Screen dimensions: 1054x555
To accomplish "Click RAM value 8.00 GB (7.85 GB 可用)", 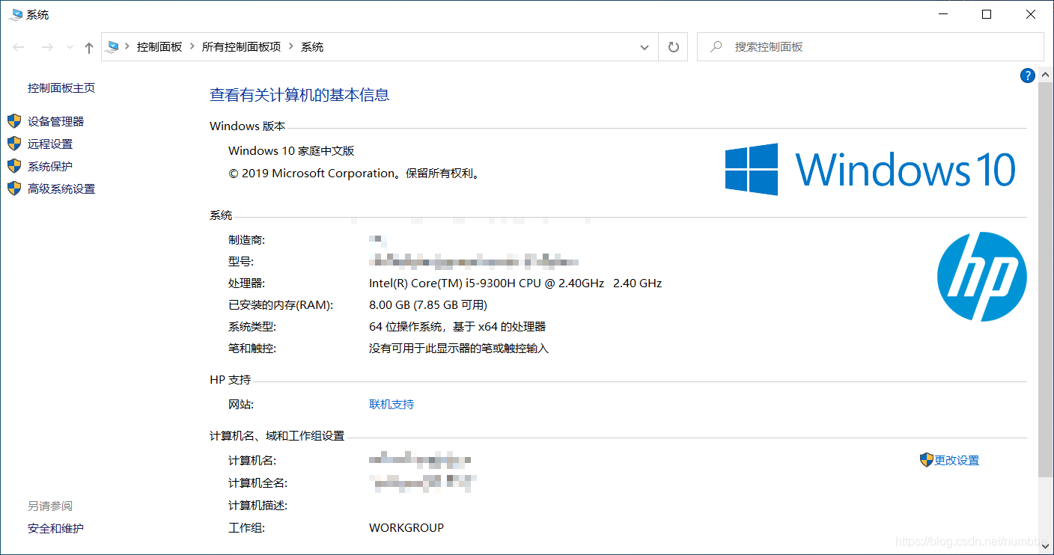I will (x=428, y=304).
